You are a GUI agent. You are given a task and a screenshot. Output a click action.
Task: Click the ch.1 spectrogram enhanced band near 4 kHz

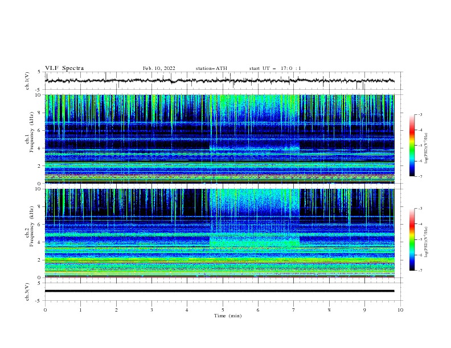pyautogui.click(x=255, y=148)
